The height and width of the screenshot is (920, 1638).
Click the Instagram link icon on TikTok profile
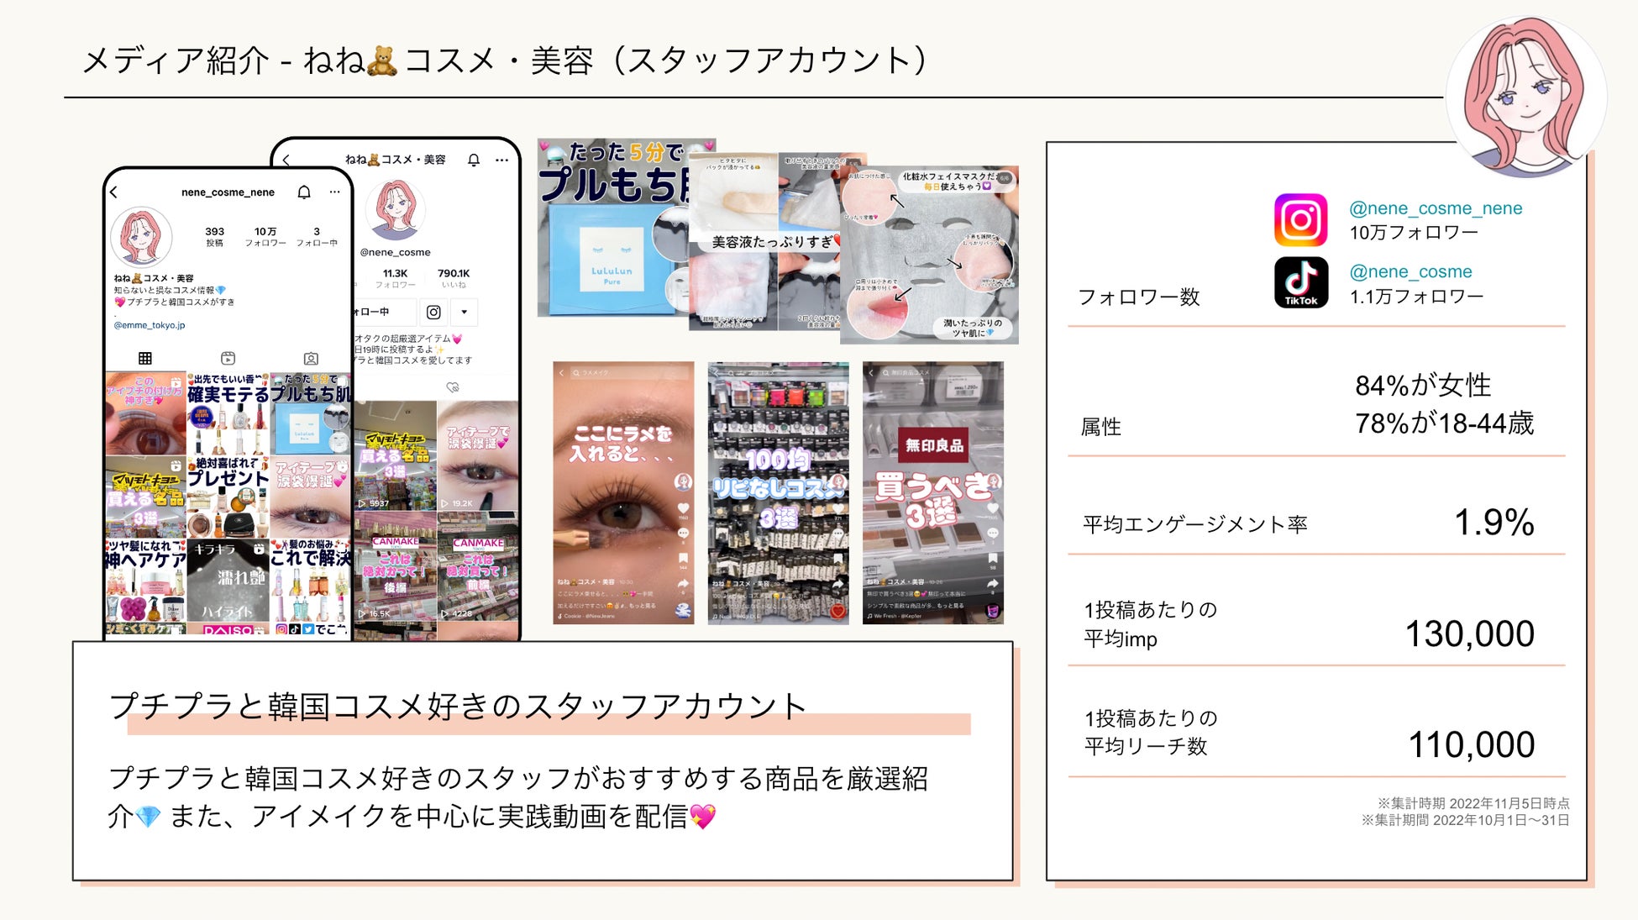[x=433, y=313]
